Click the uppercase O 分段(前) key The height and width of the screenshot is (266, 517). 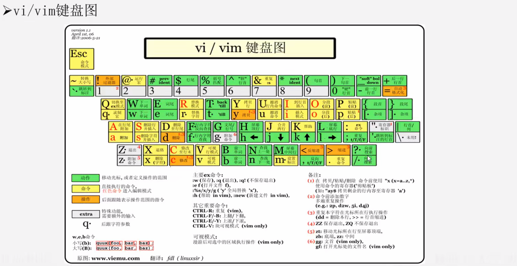point(322,104)
